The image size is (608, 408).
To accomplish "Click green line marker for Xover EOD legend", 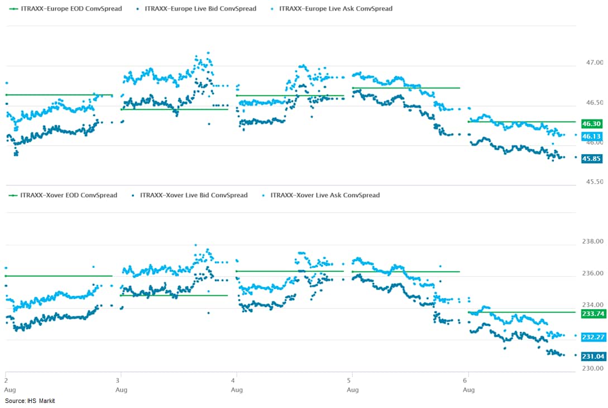I will (12, 195).
